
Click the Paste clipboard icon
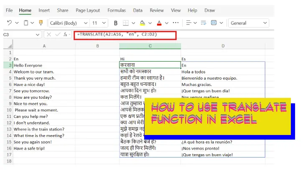pos(26,23)
